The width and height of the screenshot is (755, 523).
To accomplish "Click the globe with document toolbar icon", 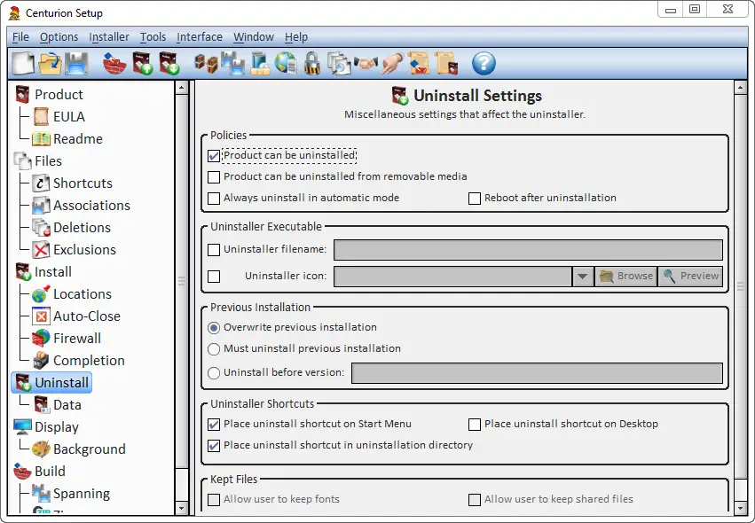I will pos(286,64).
